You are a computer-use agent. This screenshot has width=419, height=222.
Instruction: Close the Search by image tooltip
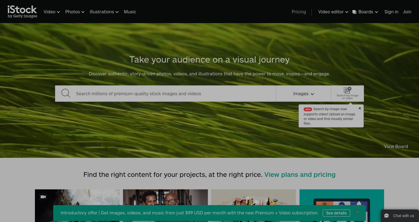(x=360, y=108)
